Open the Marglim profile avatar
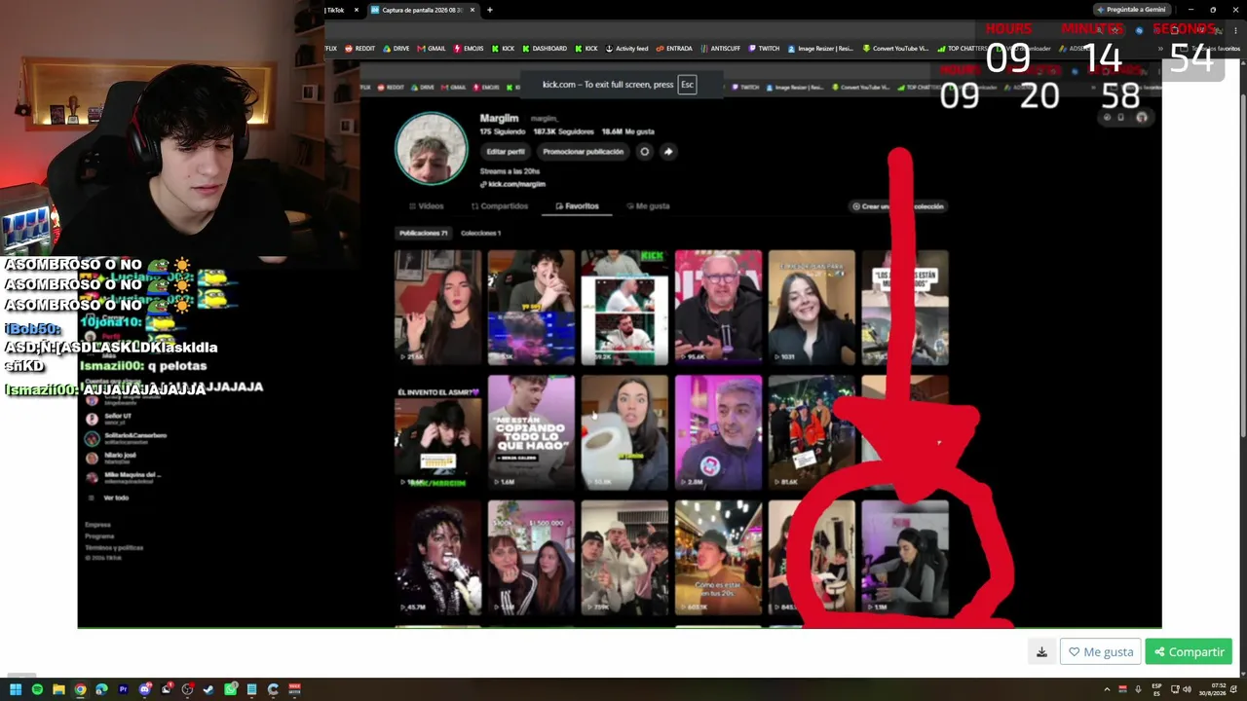1247x701 pixels. coord(432,149)
